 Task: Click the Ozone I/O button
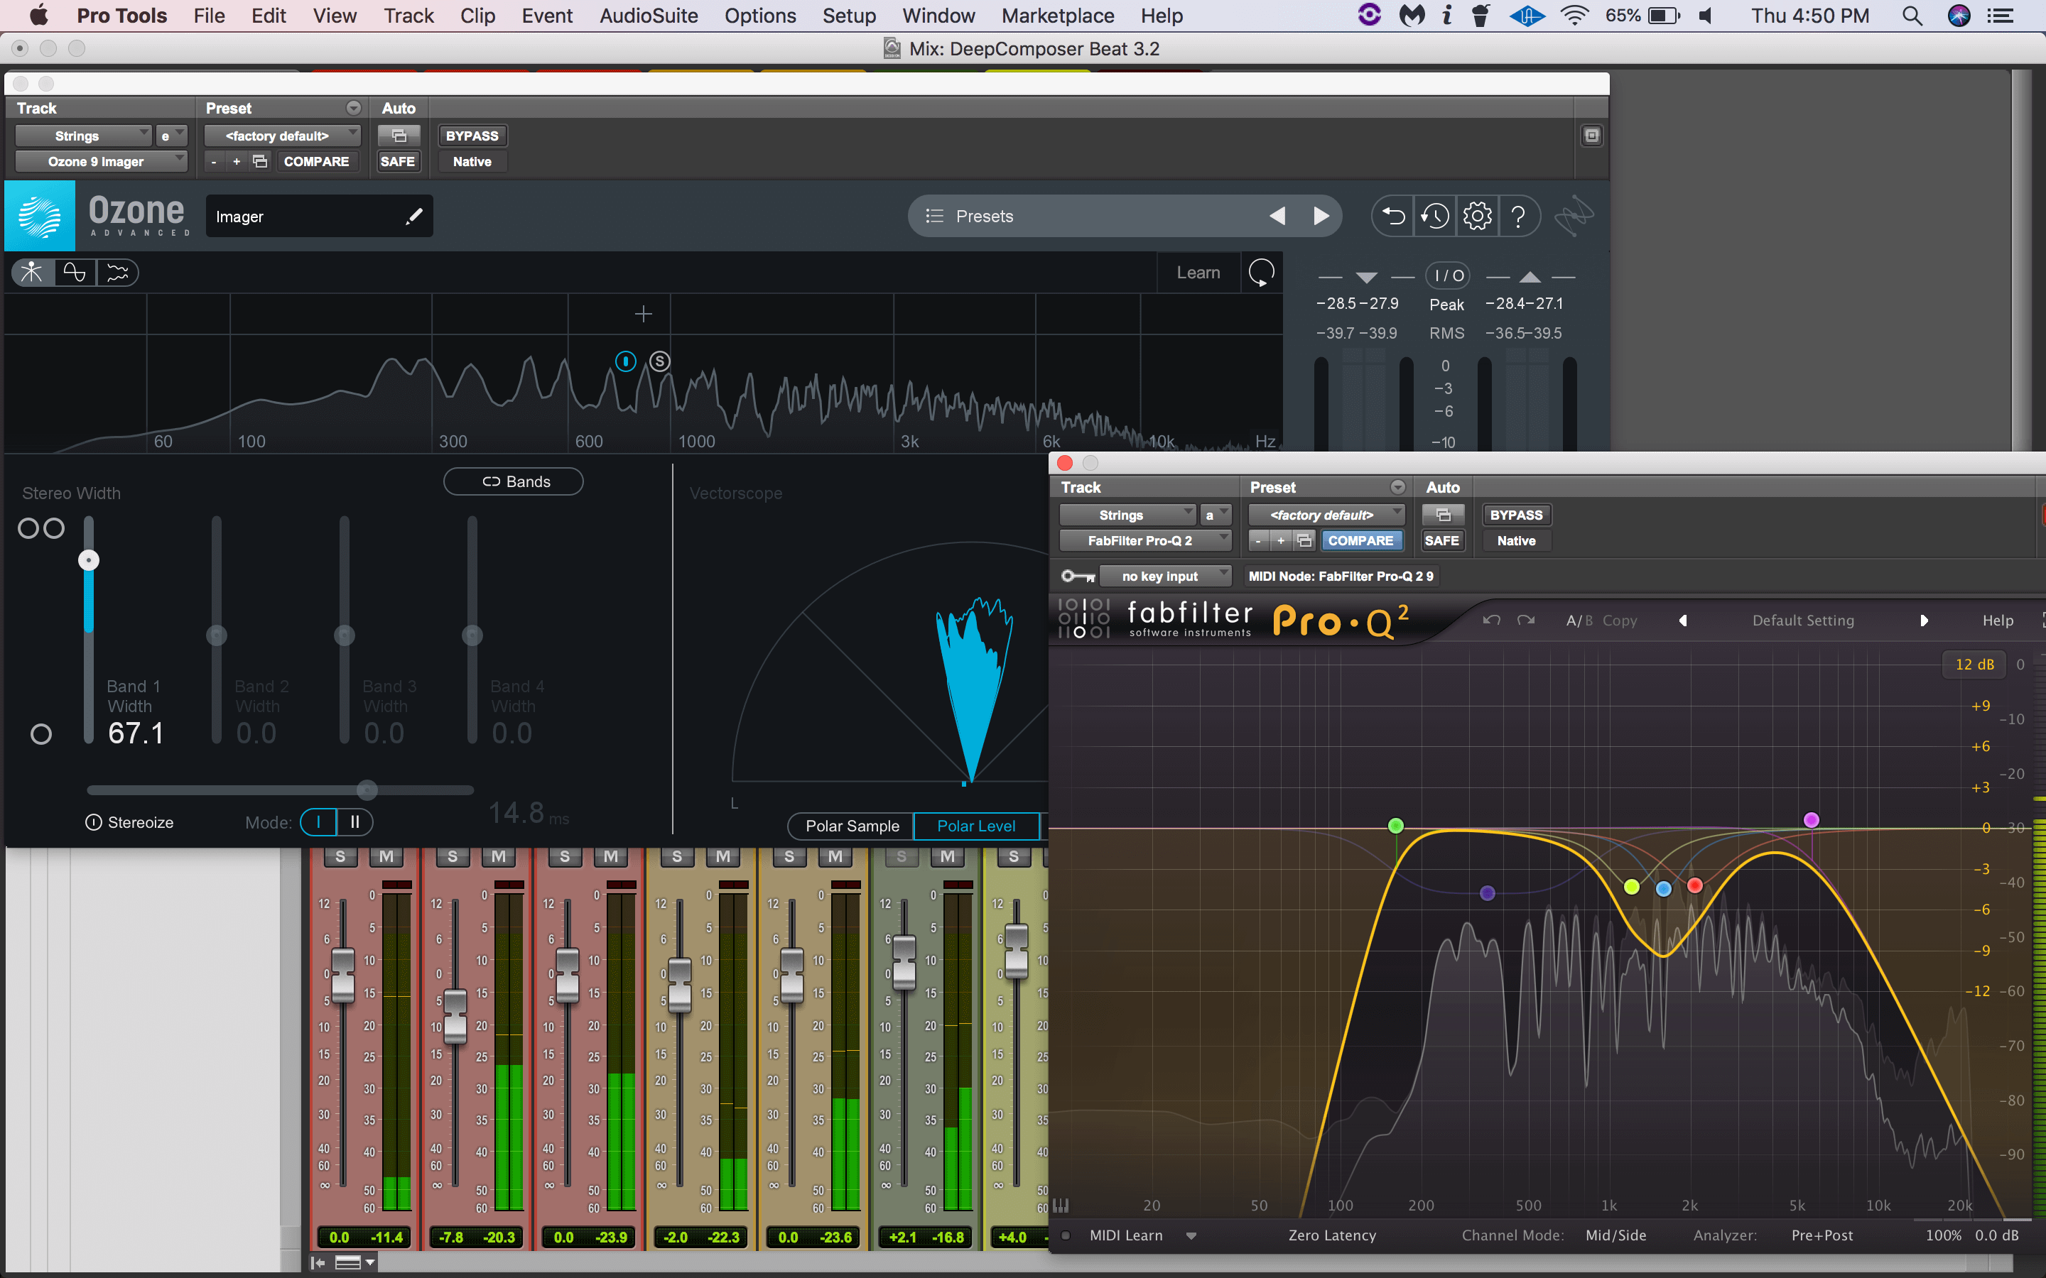(x=1449, y=275)
